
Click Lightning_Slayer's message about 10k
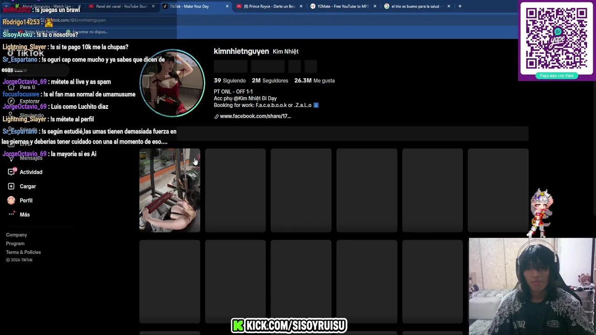(x=65, y=47)
